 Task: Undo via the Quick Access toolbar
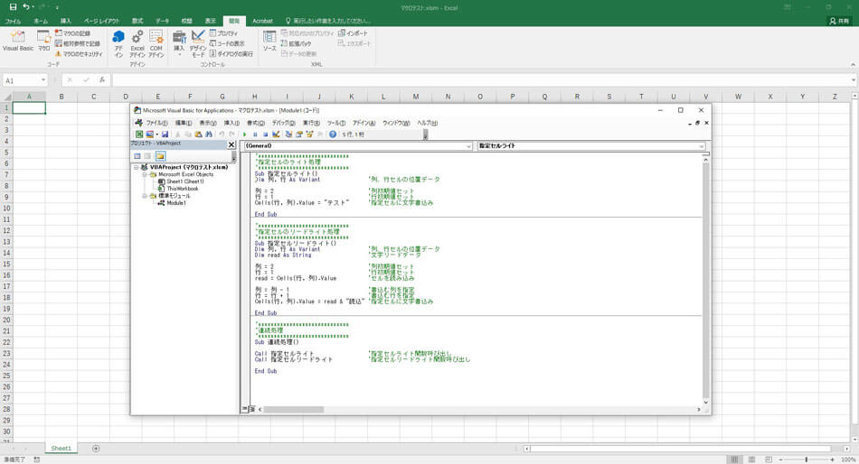25,7
